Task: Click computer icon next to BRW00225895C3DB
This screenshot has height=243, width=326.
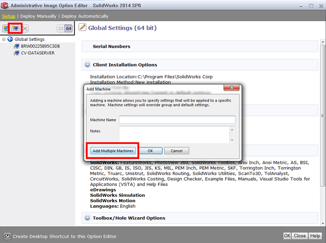Action: click(17, 46)
